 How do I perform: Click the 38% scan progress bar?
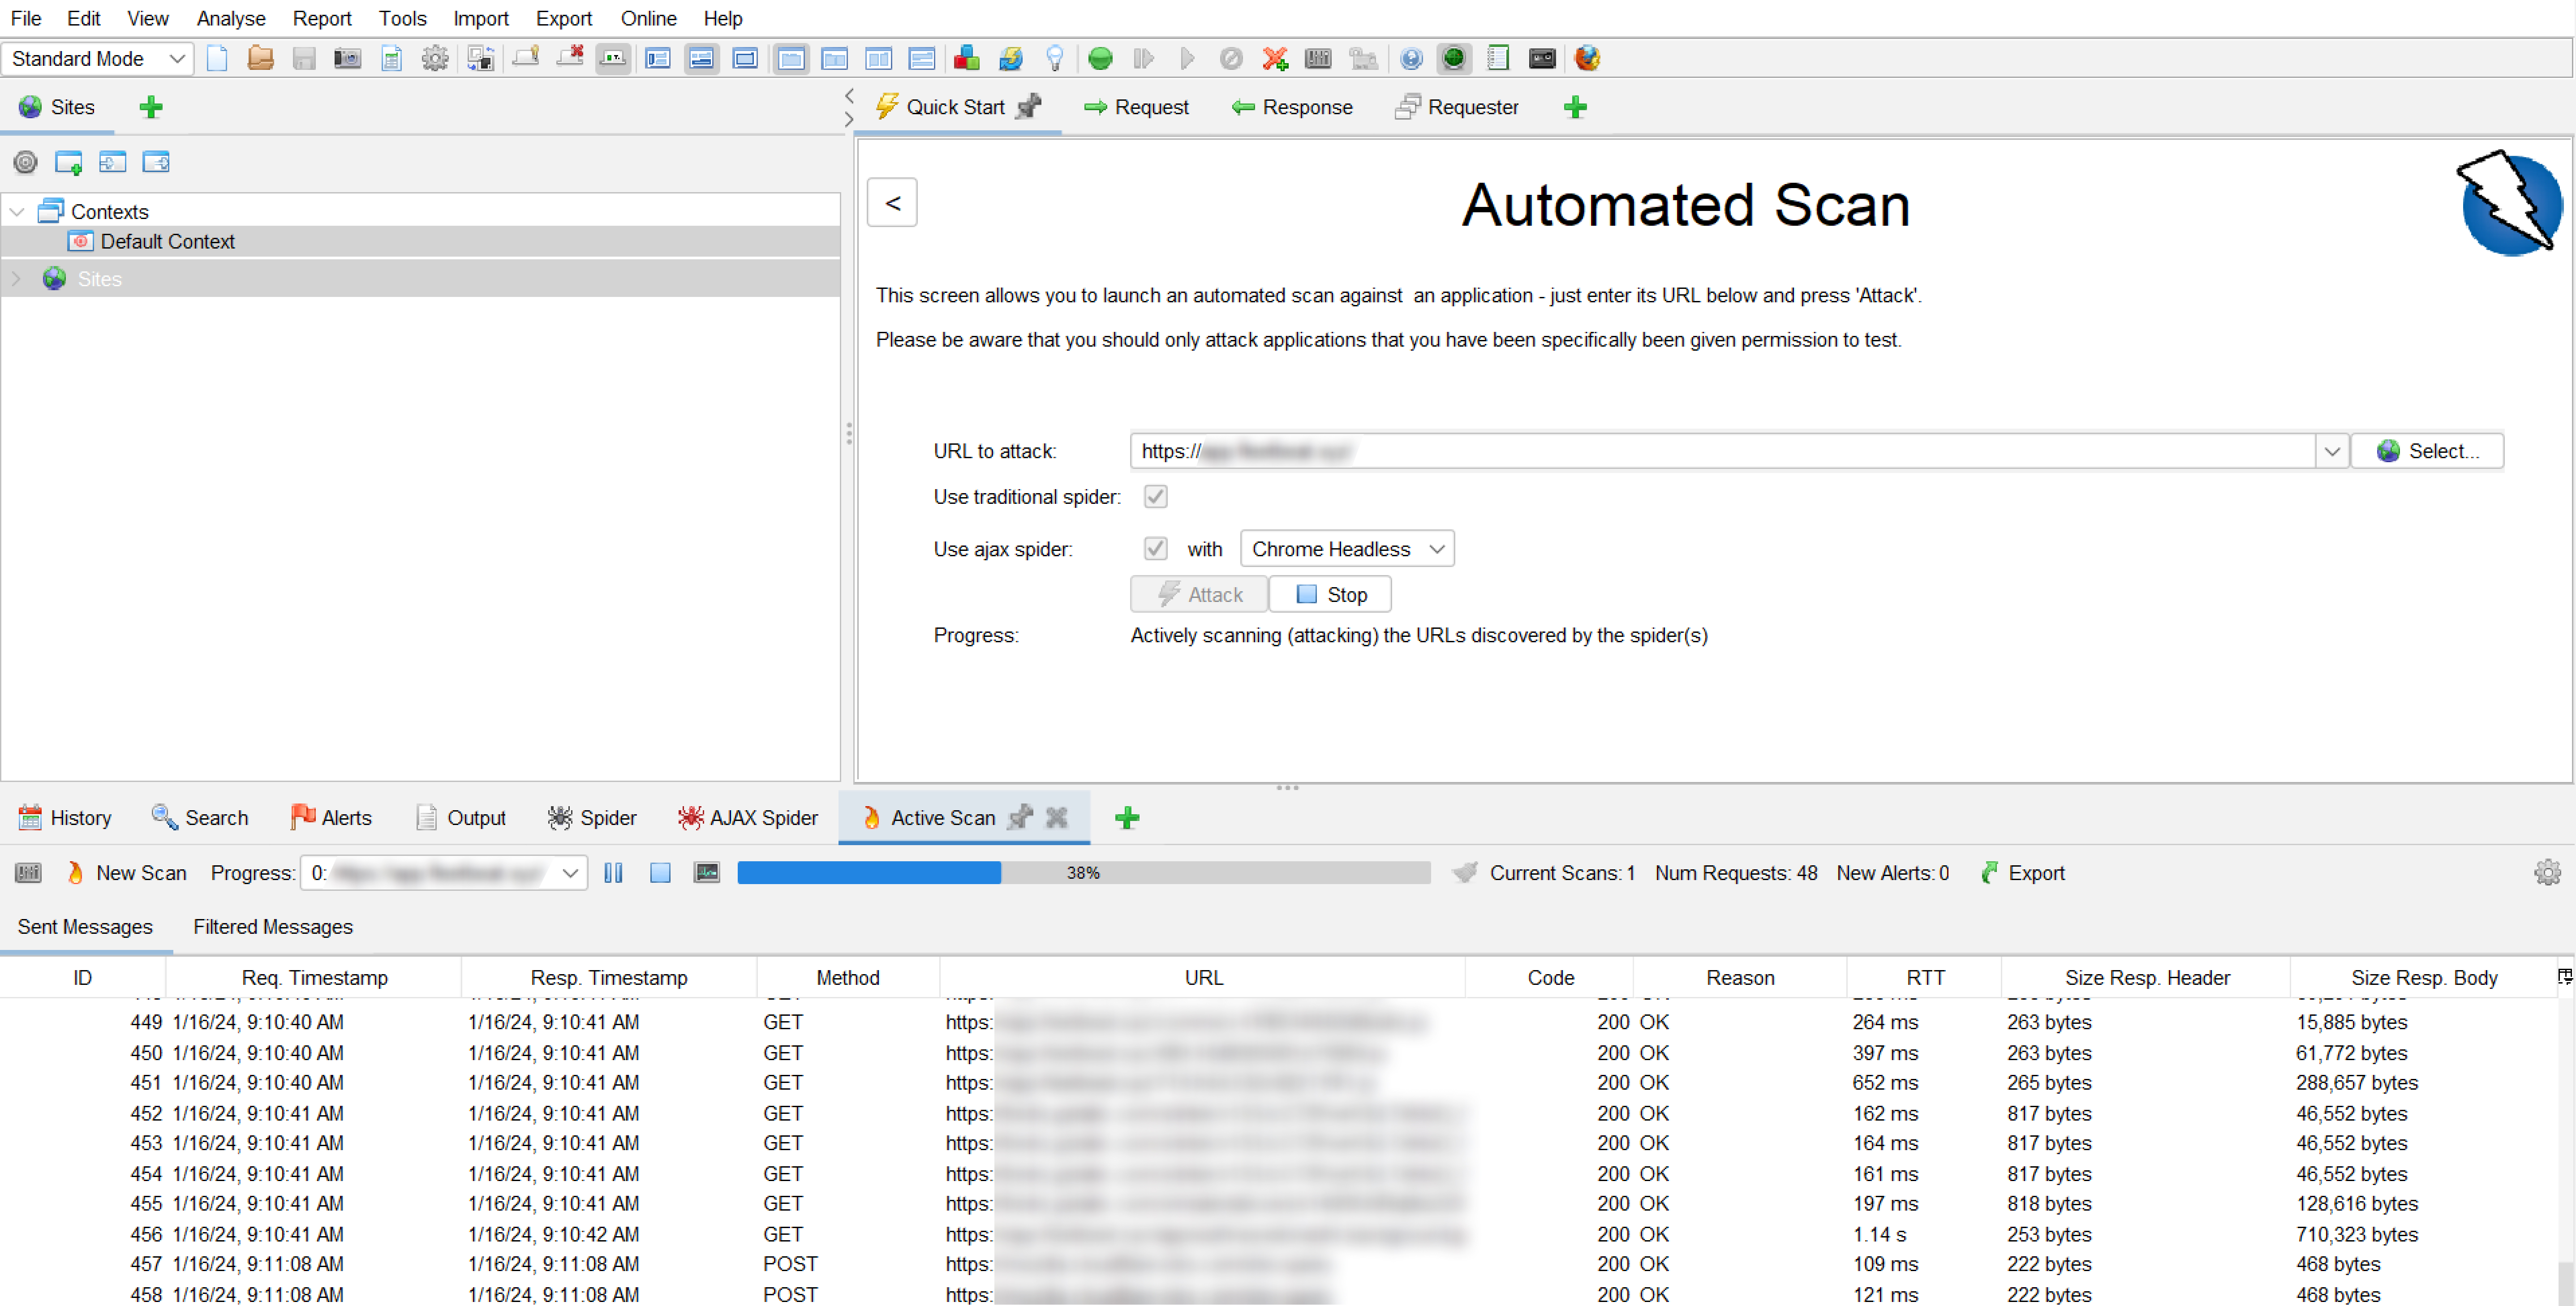click(1083, 873)
